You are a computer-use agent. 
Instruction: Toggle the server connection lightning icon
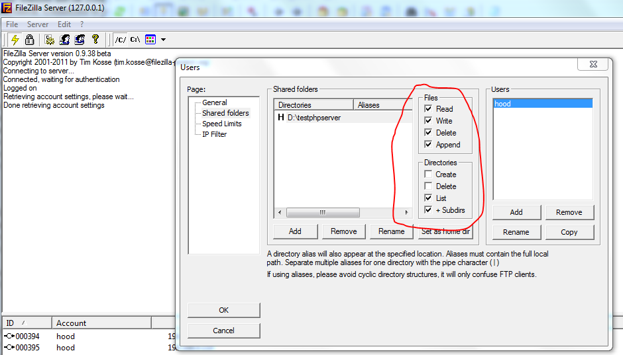click(15, 40)
